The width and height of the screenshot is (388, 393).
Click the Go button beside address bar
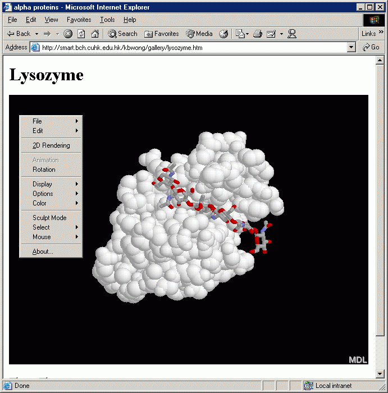[x=371, y=48]
